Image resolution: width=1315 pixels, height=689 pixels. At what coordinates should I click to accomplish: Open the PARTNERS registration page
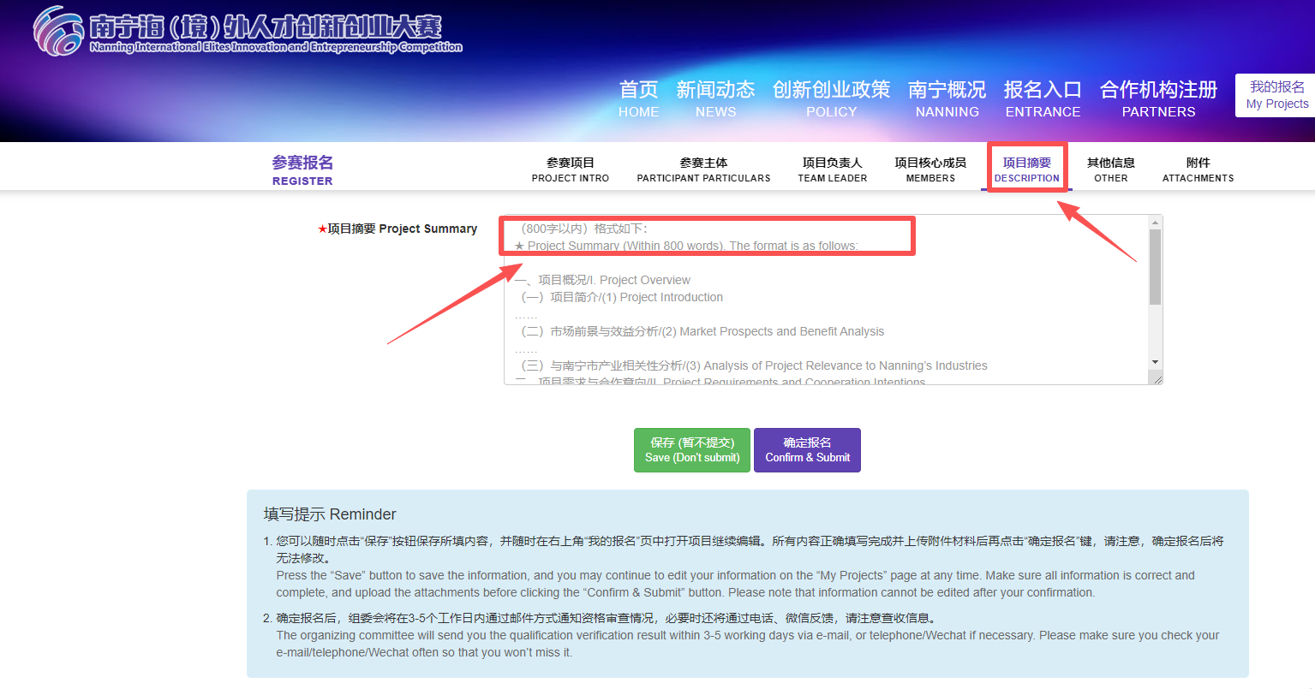click(x=1158, y=98)
